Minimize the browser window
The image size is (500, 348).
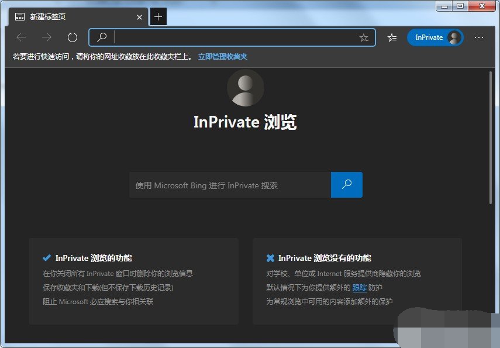pos(445,6)
